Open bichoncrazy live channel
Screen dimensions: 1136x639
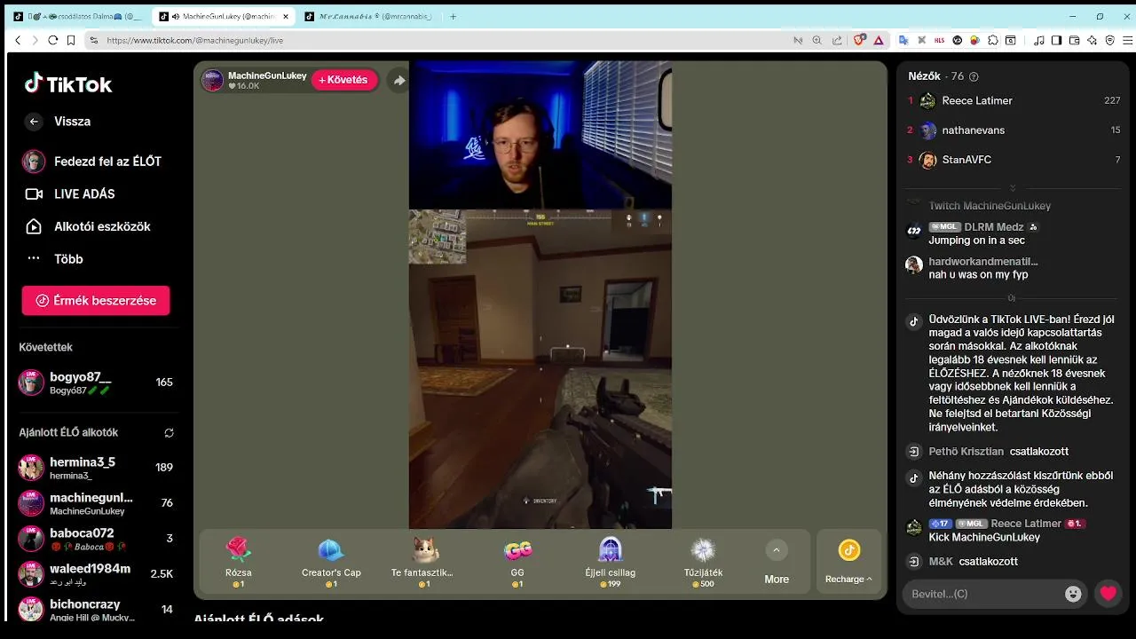[96, 610]
